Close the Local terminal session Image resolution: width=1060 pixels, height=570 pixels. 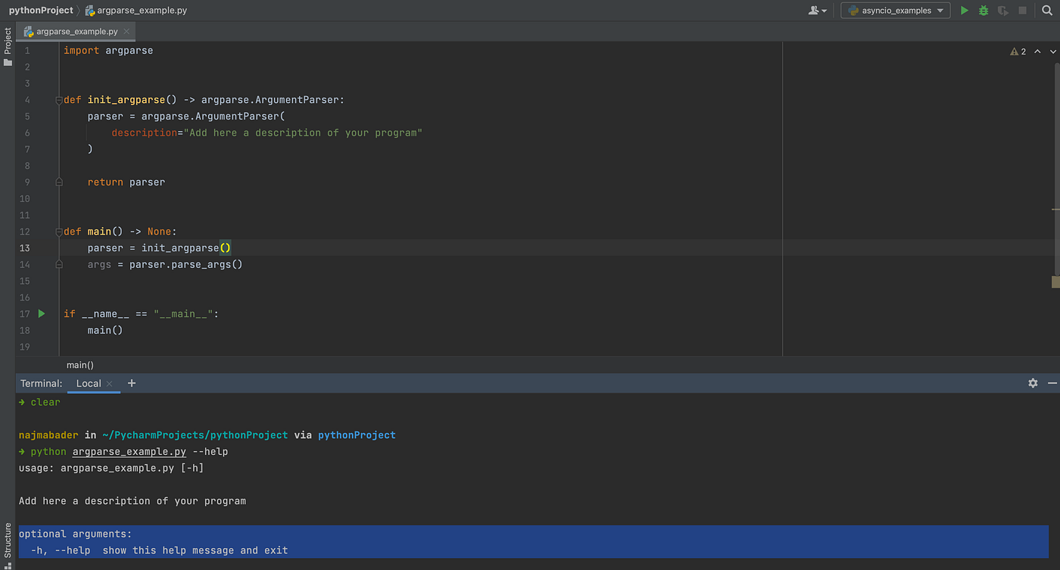click(x=108, y=384)
